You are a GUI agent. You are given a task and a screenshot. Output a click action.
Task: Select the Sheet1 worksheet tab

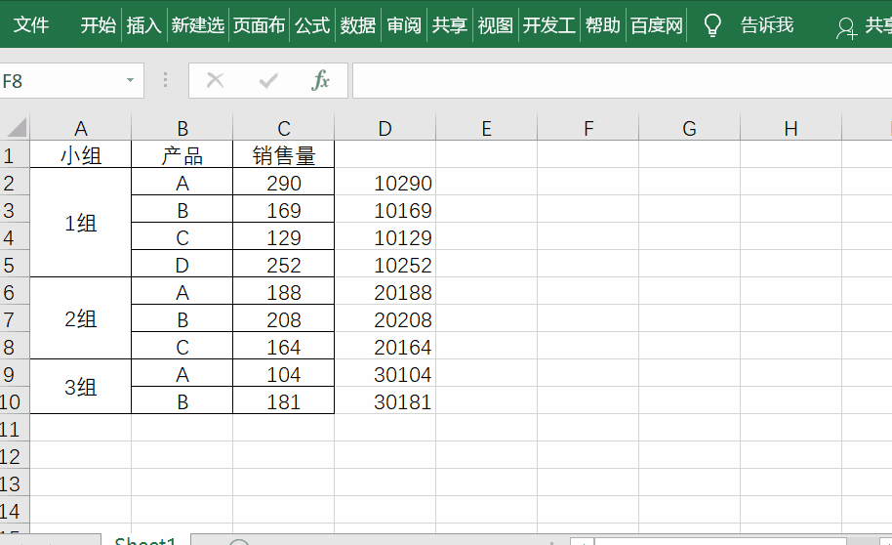tap(145, 540)
